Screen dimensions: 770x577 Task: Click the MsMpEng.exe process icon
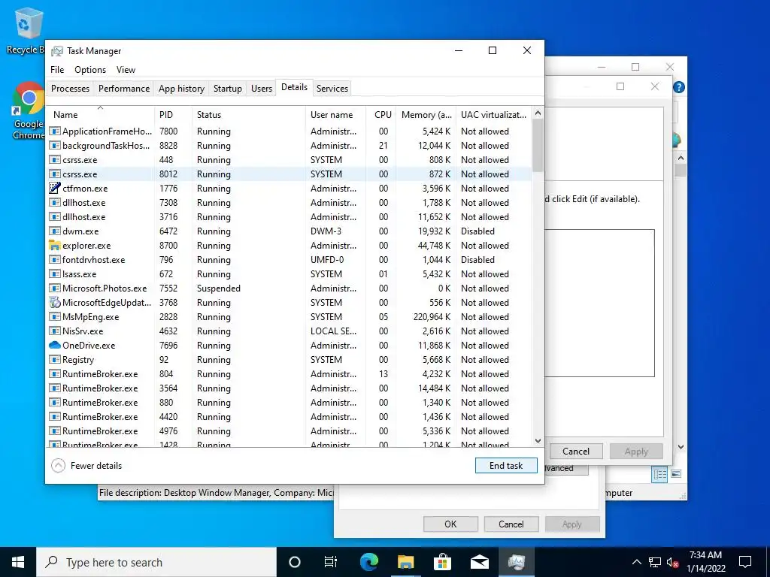[54, 317]
